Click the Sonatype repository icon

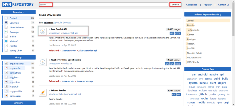(x=6, y=23)
